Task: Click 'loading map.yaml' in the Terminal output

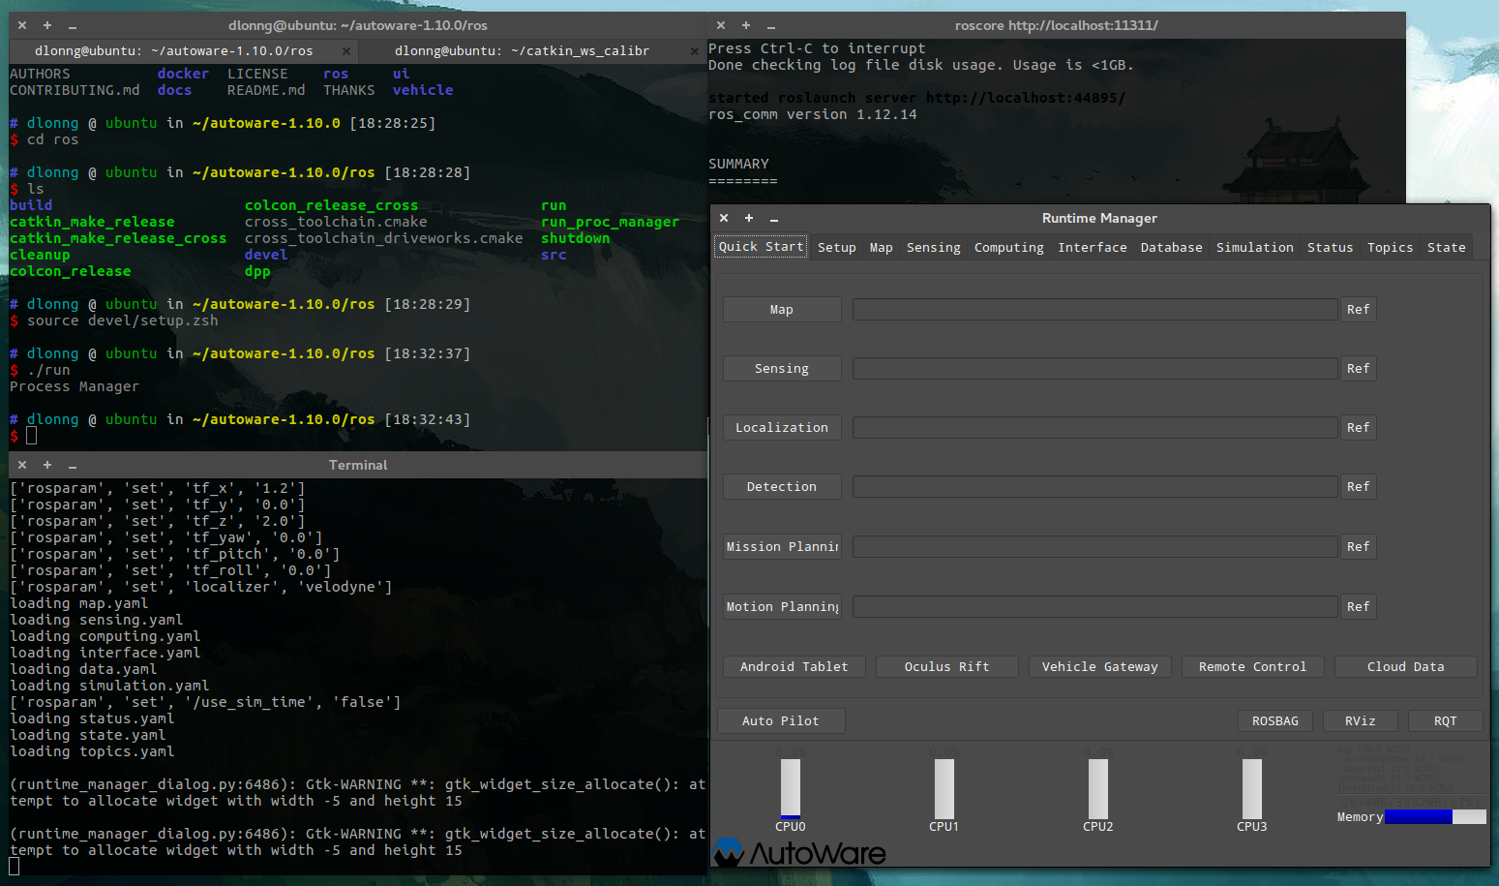Action: (79, 603)
